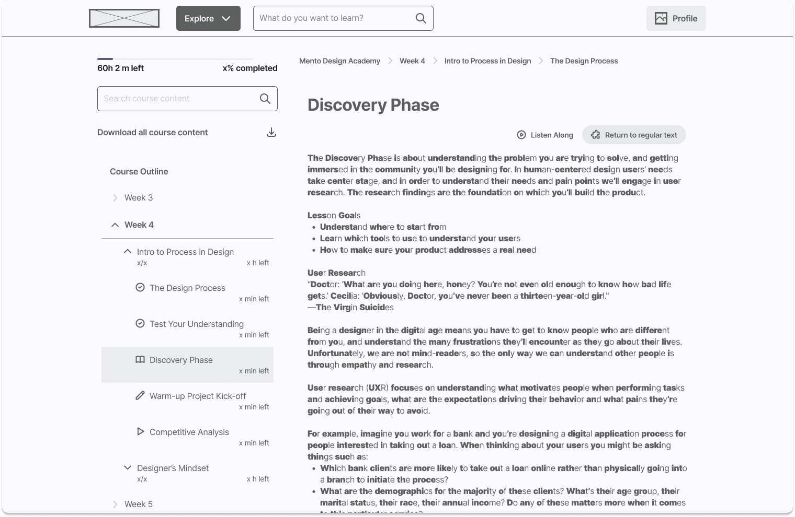The height and width of the screenshot is (517, 795).
Task: Open Test Your Understanding lesson
Action: pyautogui.click(x=197, y=324)
